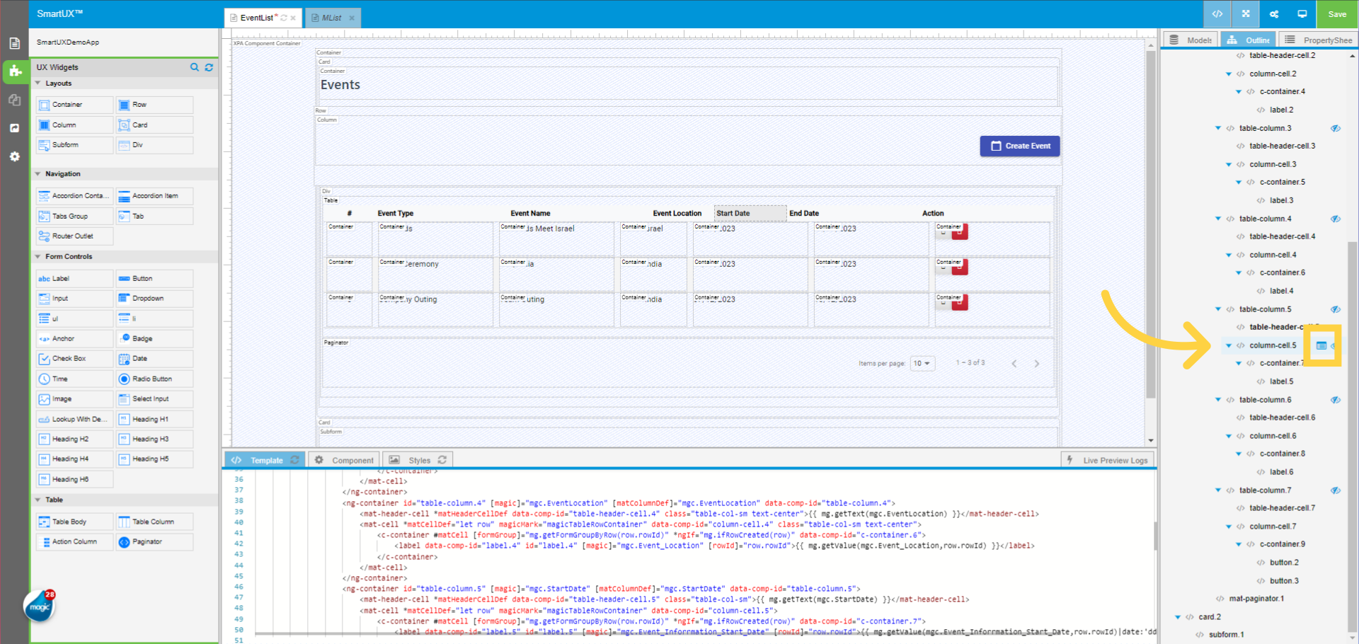Viewport: 1359px width, 644px height.
Task: Open the code view in the top toolbar
Action: click(1217, 13)
